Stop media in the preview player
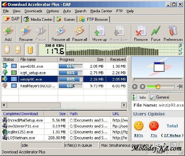185x156 pixels. 142,87
